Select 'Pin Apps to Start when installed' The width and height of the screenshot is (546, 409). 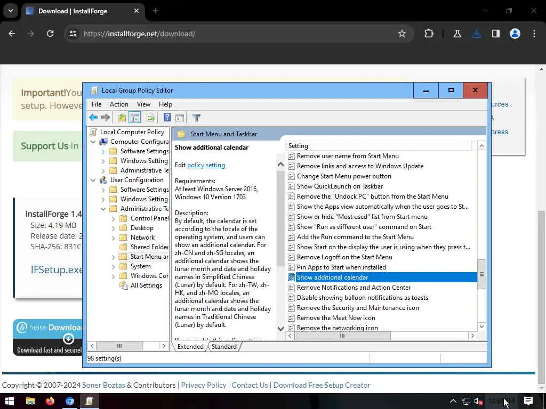point(341,267)
